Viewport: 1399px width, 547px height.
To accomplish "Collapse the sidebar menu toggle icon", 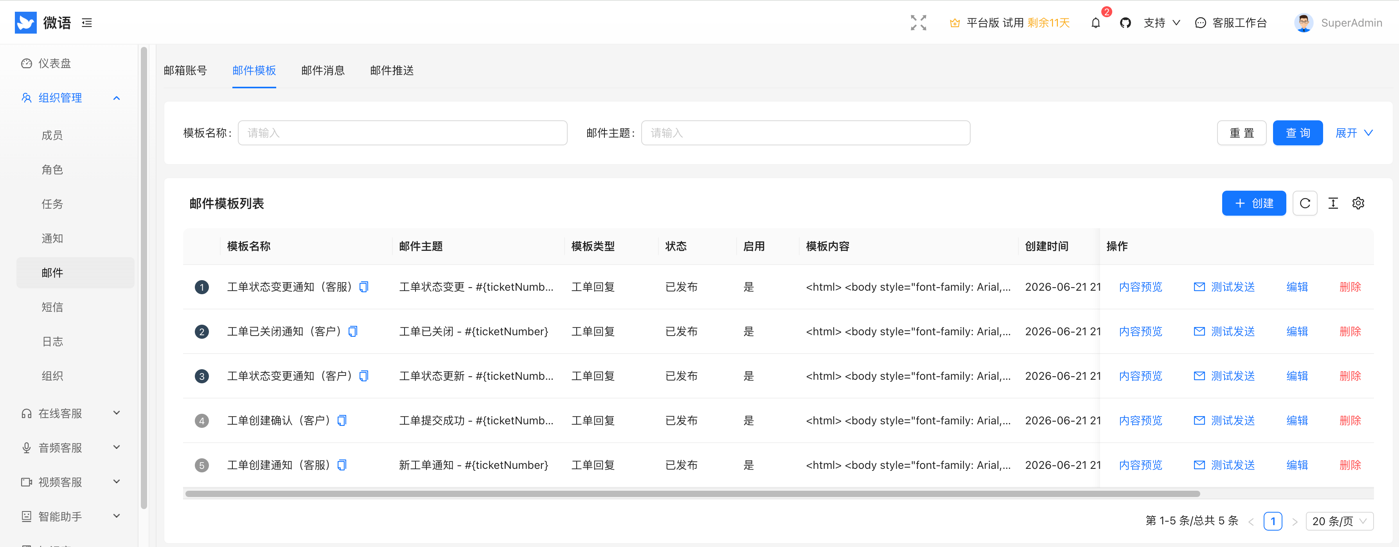I will [87, 23].
